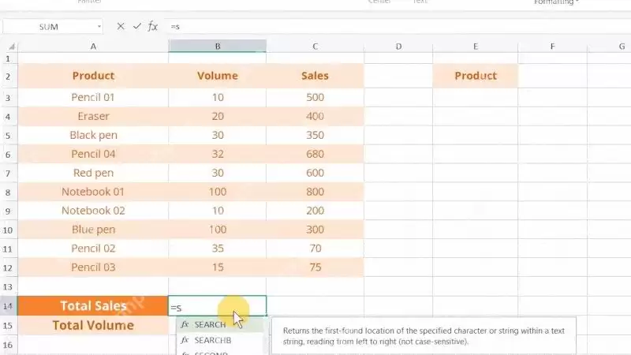Click the Total Sales label cell
Screen dimensions: 631x355
[x=93, y=306]
